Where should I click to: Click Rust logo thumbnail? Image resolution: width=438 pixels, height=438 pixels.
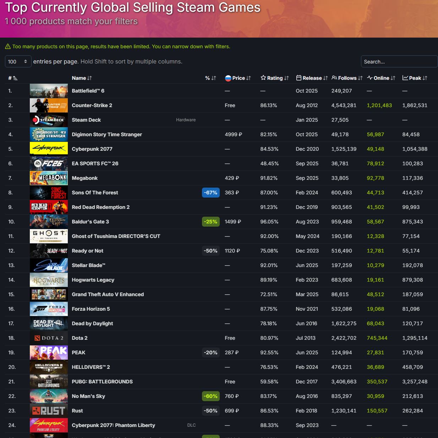49,411
